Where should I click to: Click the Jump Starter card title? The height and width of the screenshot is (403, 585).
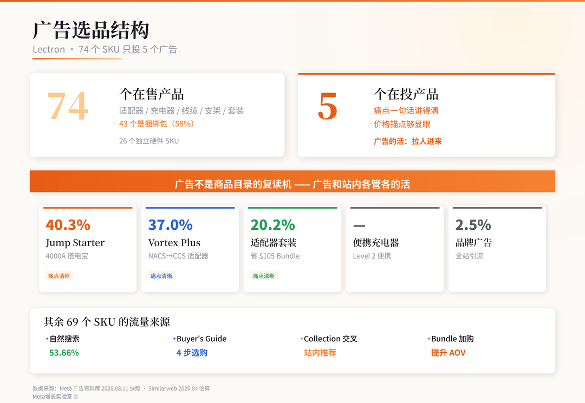(x=75, y=242)
